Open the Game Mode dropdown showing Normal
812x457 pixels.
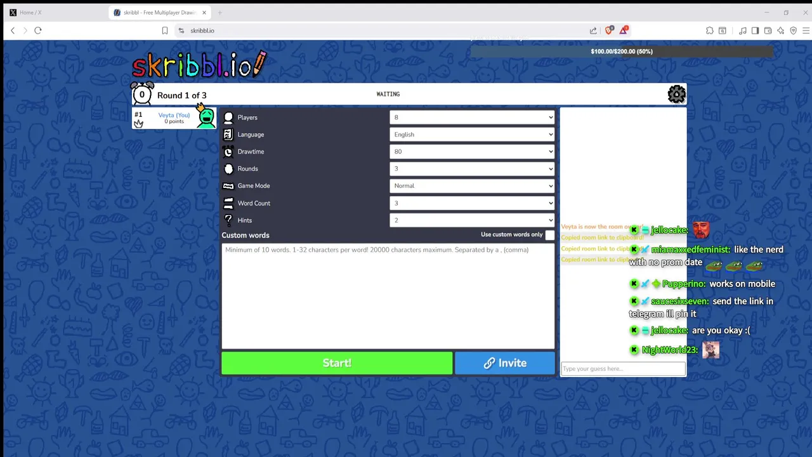(472, 186)
